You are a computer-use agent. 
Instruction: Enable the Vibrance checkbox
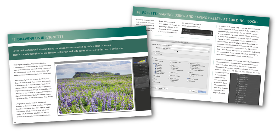(172, 68)
